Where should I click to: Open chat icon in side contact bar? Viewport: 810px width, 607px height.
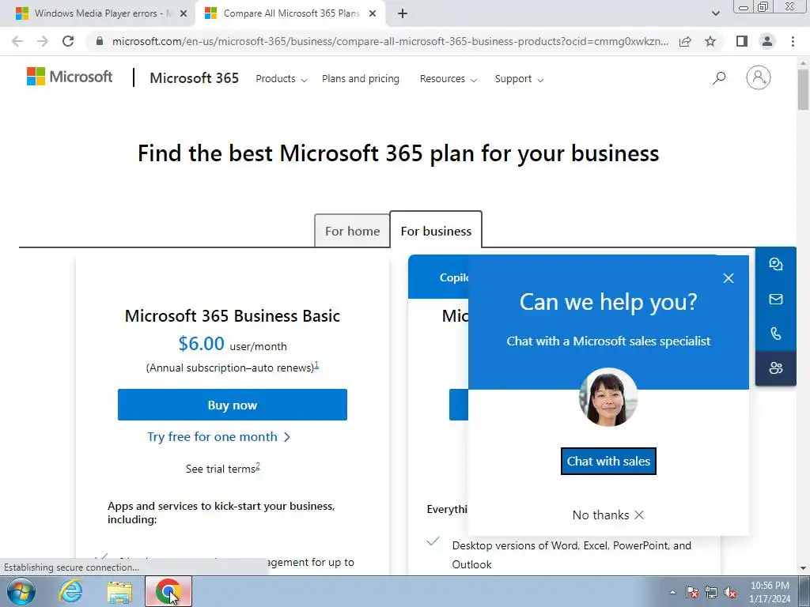775,264
